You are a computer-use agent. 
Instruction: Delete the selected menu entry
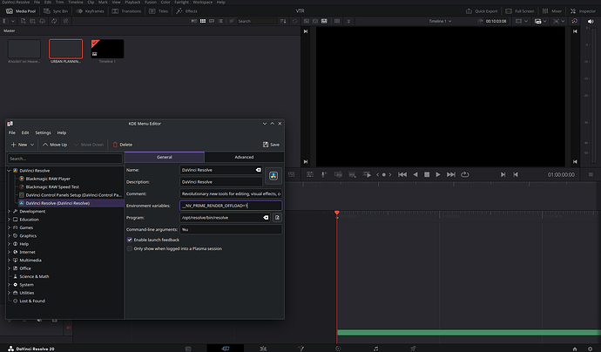point(122,145)
